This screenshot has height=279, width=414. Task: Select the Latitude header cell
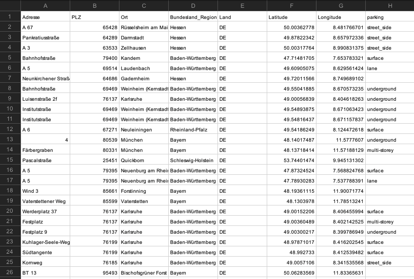pos(292,17)
